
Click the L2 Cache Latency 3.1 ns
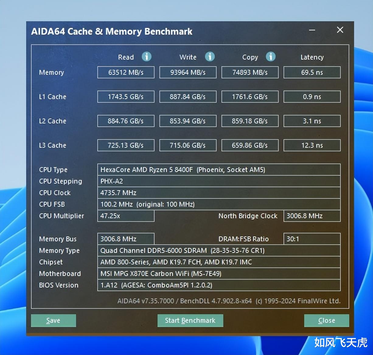pos(312,121)
